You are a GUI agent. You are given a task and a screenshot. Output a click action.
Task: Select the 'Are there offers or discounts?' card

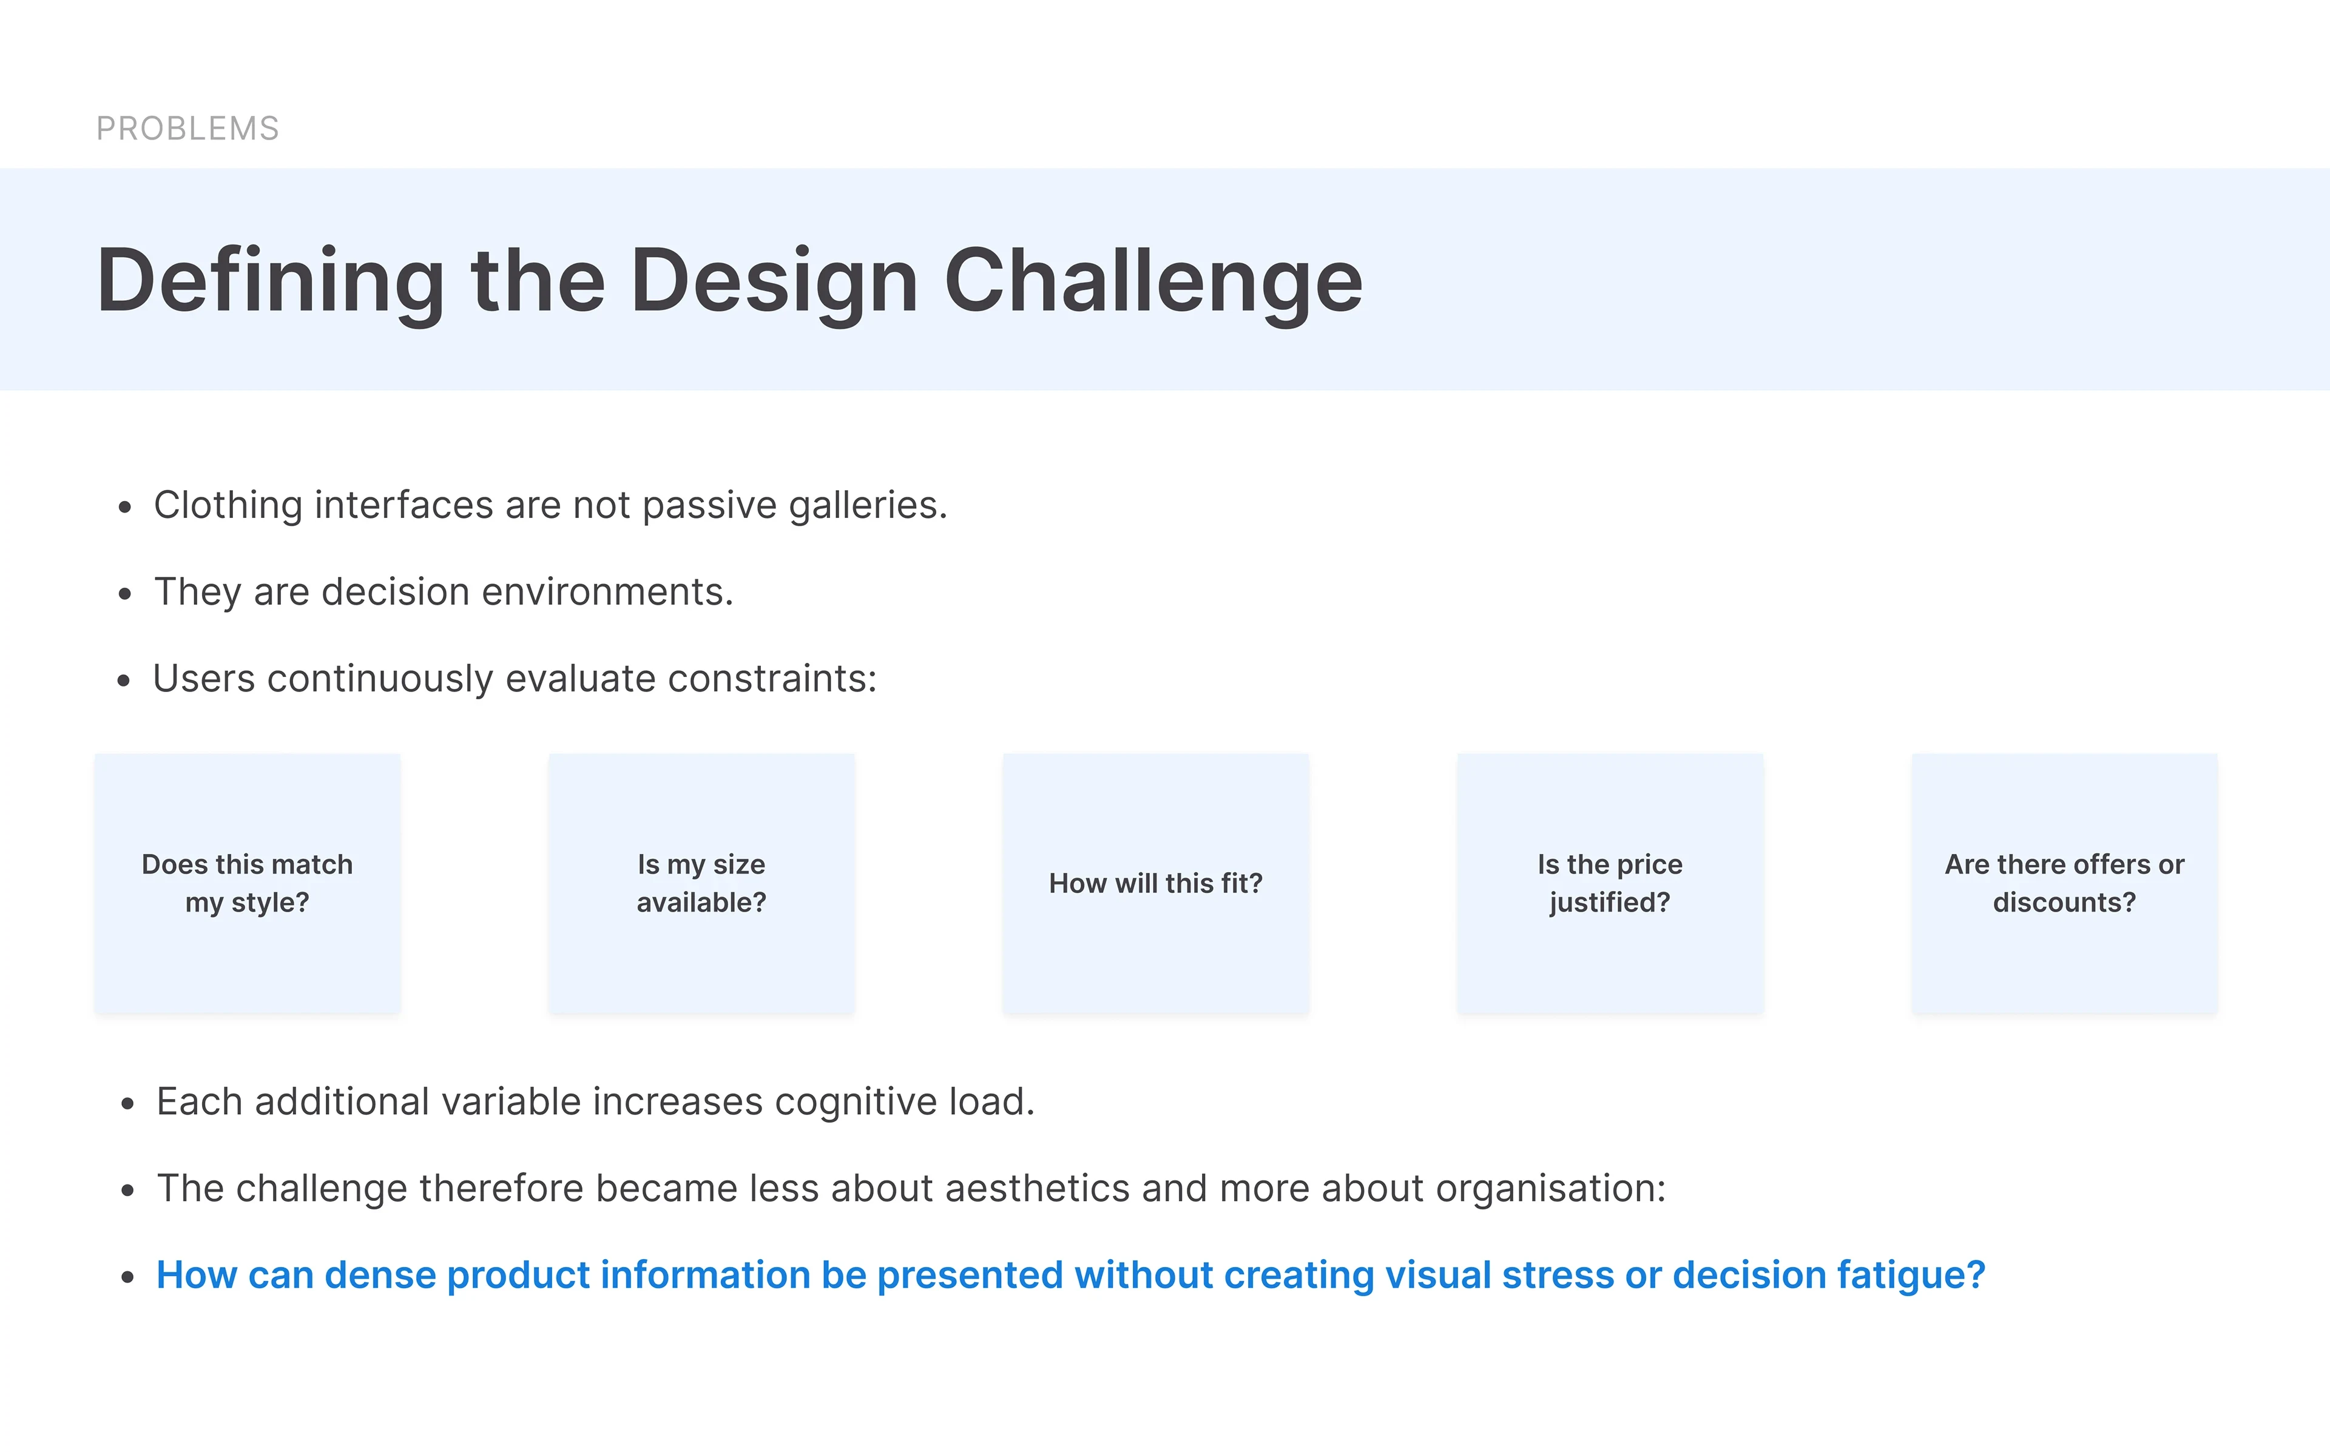2064,884
